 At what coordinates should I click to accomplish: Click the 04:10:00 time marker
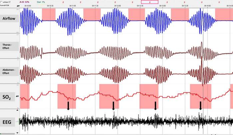(27, 6)
